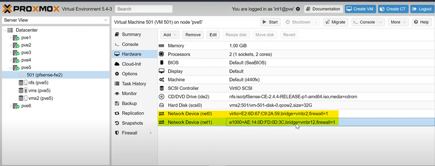This screenshot has width=435, height=166.
Task: Open the Add hardware dropdown
Action: [170, 35]
